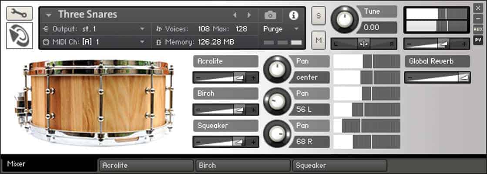Viewport: 487px width, 174px height.
Task: Click the Three Snares instrument name
Action: click(x=87, y=14)
